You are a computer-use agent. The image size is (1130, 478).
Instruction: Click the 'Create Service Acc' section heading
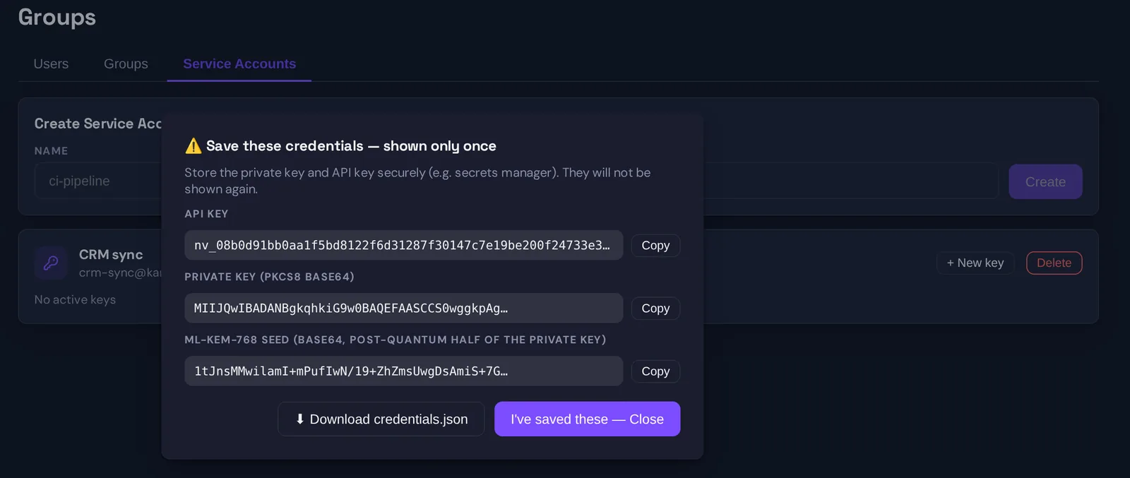coord(98,124)
